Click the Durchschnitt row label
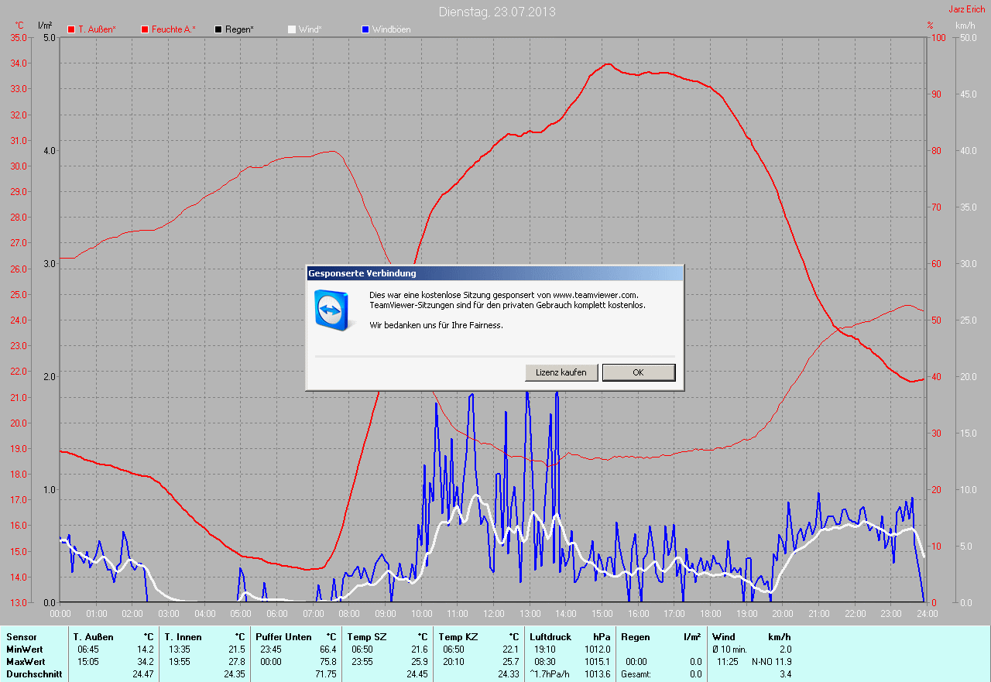This screenshot has width=991, height=682. (34, 674)
